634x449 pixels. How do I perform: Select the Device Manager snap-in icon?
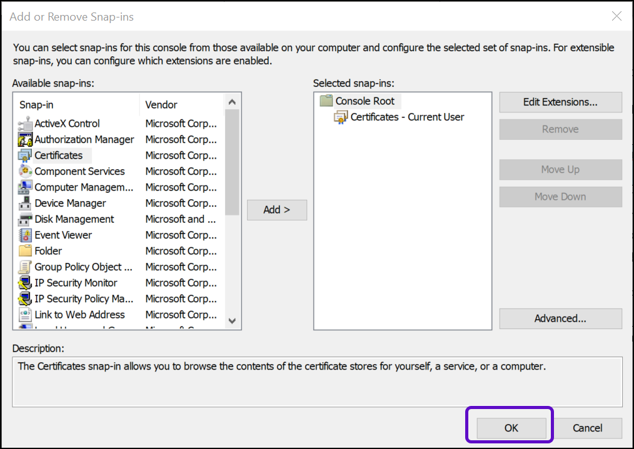25,204
